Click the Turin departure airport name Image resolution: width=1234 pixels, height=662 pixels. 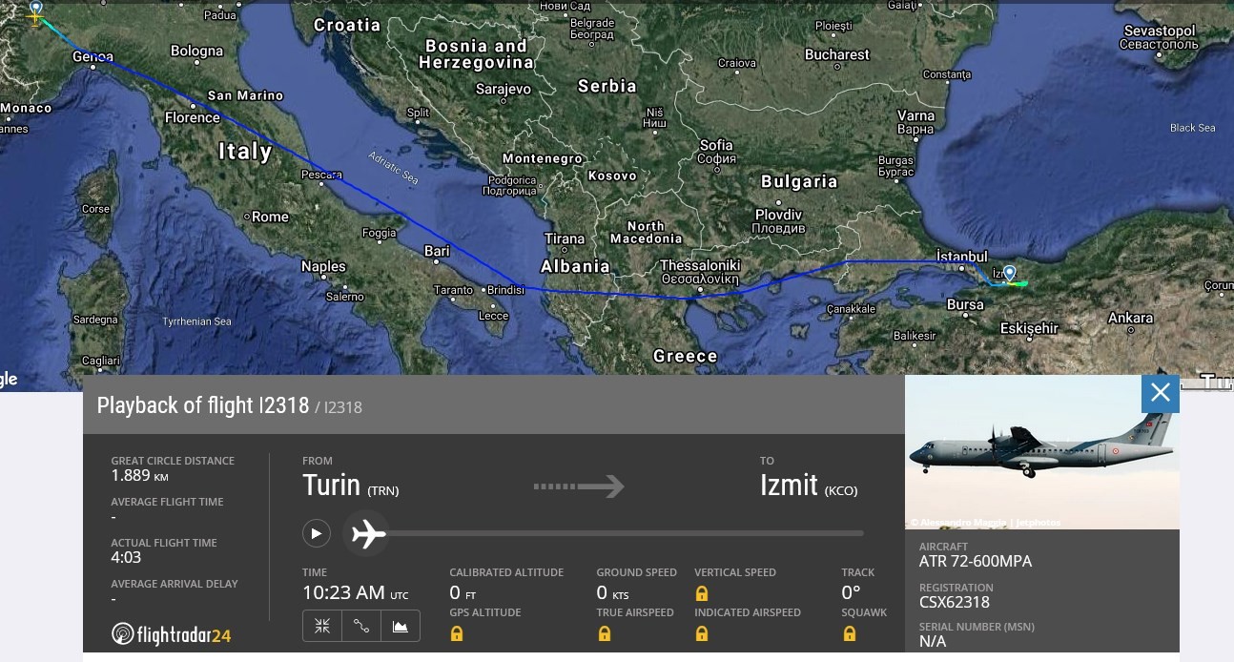331,486
